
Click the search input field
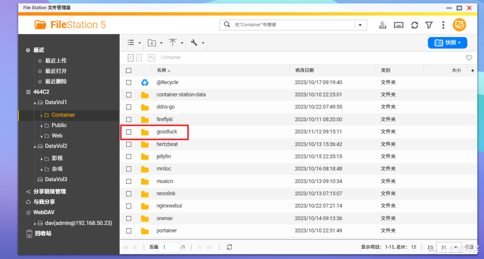point(293,25)
